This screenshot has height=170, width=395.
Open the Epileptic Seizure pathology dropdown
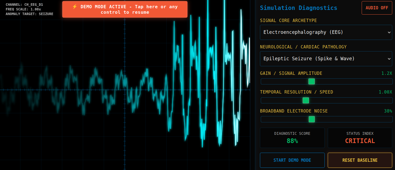[x=326, y=59]
